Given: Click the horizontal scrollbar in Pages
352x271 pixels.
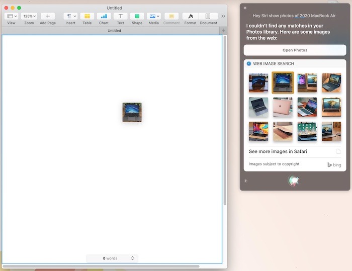Looking at the screenshot, I should (x=101, y=266).
